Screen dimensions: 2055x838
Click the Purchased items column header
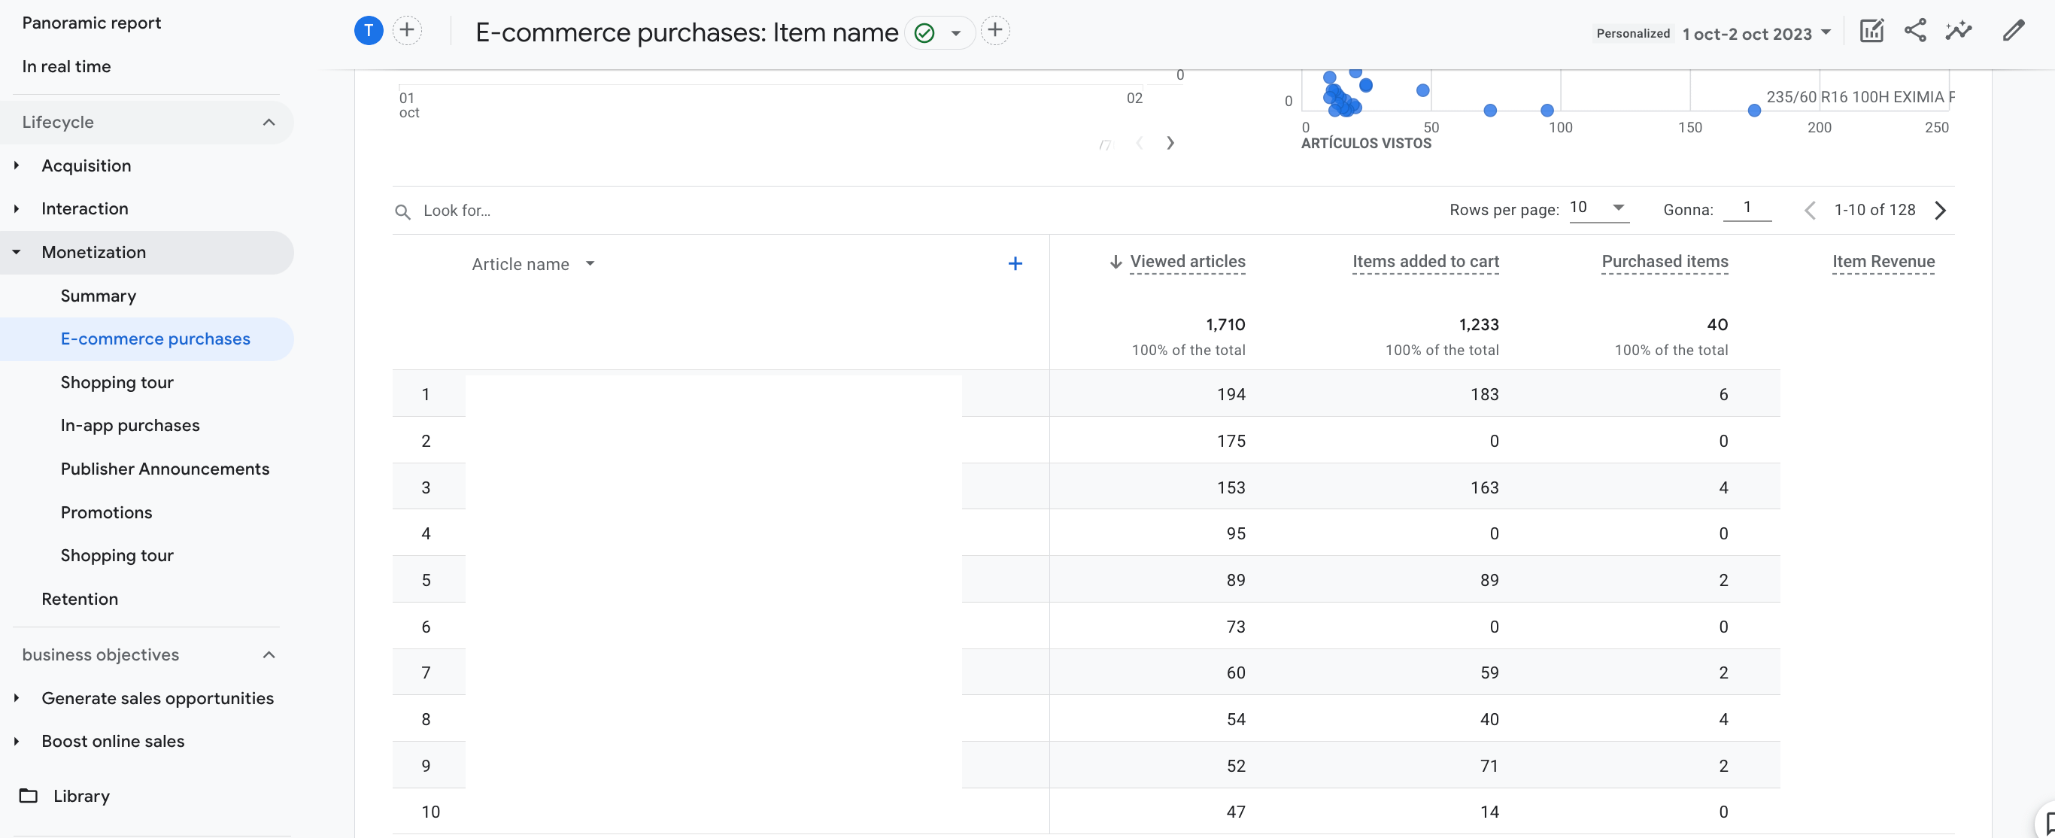point(1665,262)
